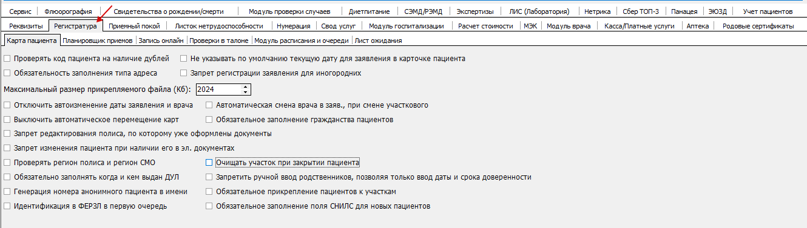Open the МЭК tab

[531, 26]
